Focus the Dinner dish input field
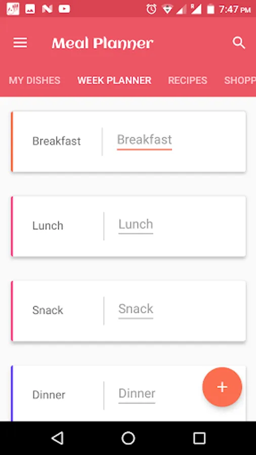The height and width of the screenshot is (455, 256). 137,395
